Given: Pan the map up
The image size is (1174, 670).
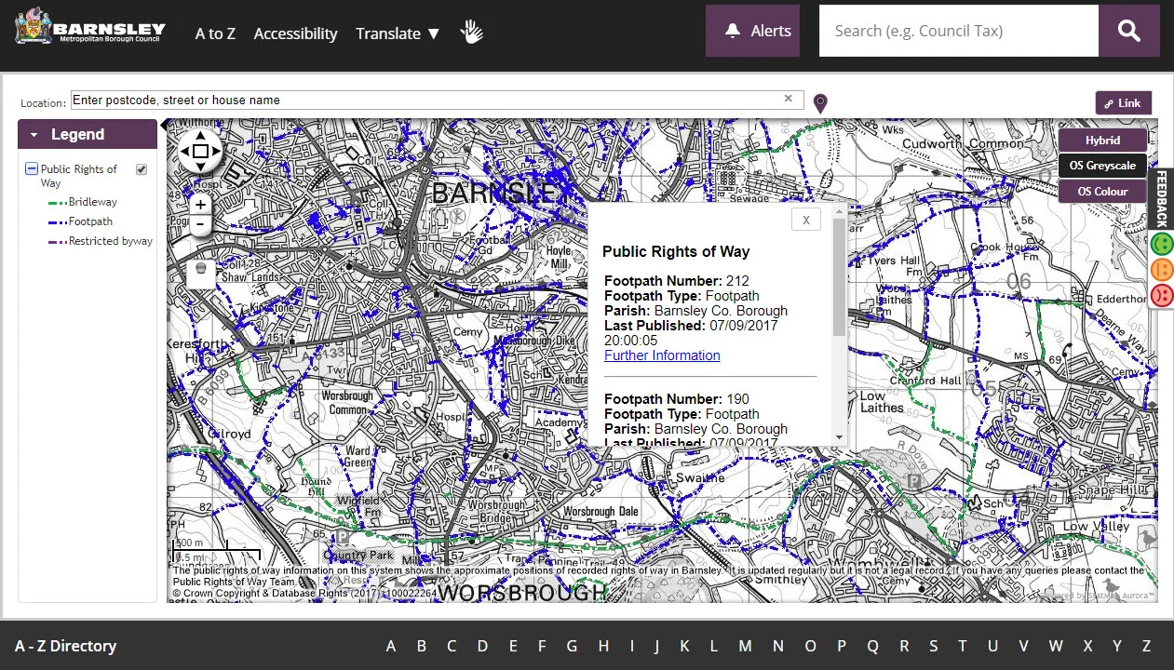Looking at the screenshot, I should 200,135.
